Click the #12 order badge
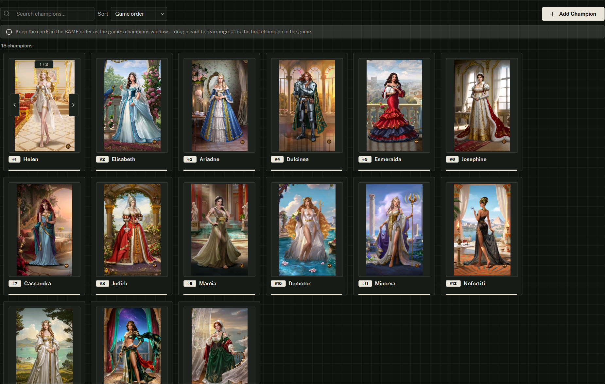The height and width of the screenshot is (384, 605). point(453,284)
